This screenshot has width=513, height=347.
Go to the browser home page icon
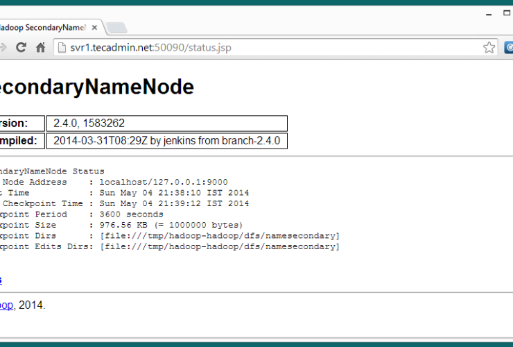40,47
